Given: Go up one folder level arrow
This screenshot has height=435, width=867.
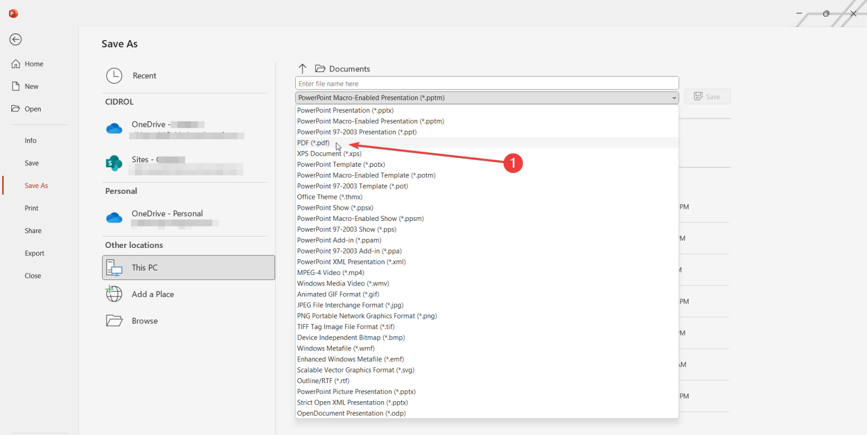Looking at the screenshot, I should tap(303, 69).
